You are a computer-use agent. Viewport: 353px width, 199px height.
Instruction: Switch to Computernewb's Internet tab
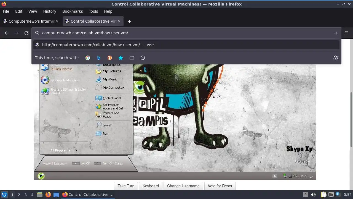tap(31, 21)
